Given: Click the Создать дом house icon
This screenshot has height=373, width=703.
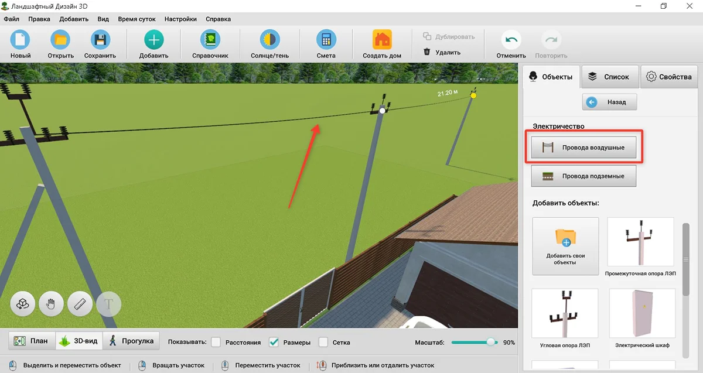Looking at the screenshot, I should tap(382, 40).
